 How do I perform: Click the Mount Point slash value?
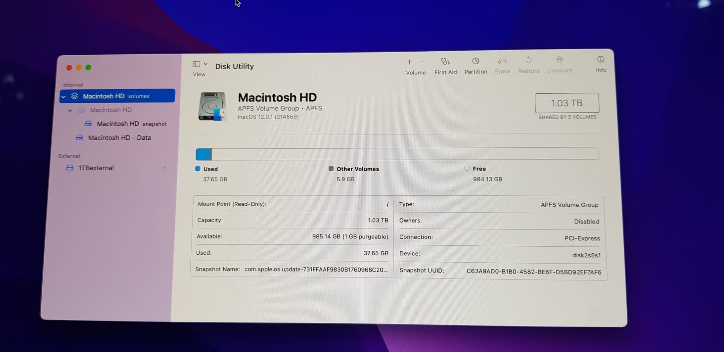click(x=387, y=204)
